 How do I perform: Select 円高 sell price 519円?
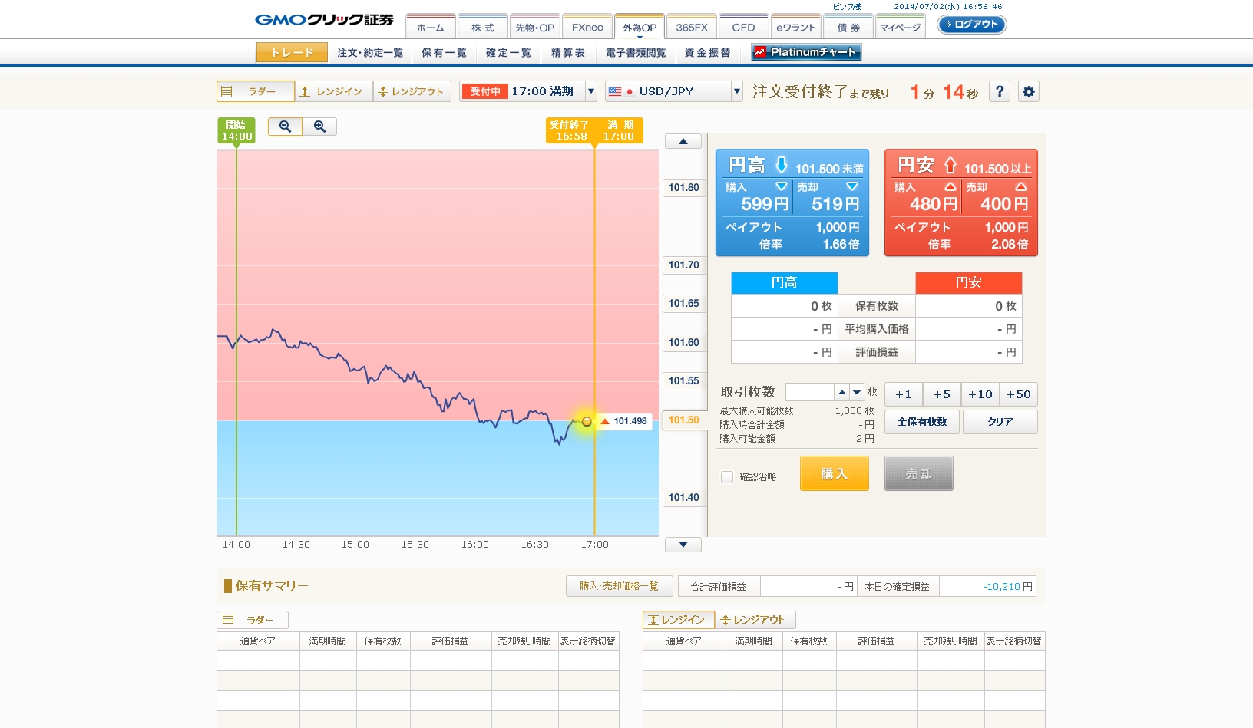828,197
